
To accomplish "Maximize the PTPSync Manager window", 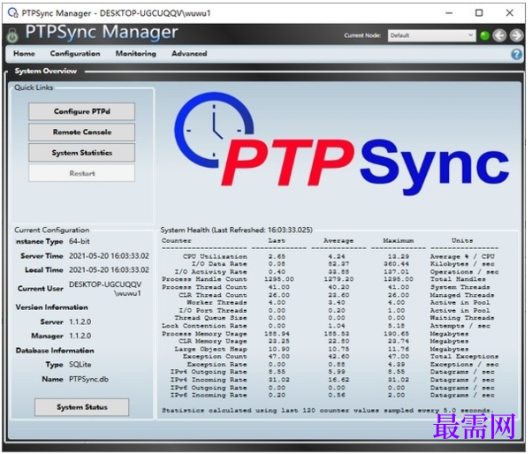I will click(x=479, y=13).
